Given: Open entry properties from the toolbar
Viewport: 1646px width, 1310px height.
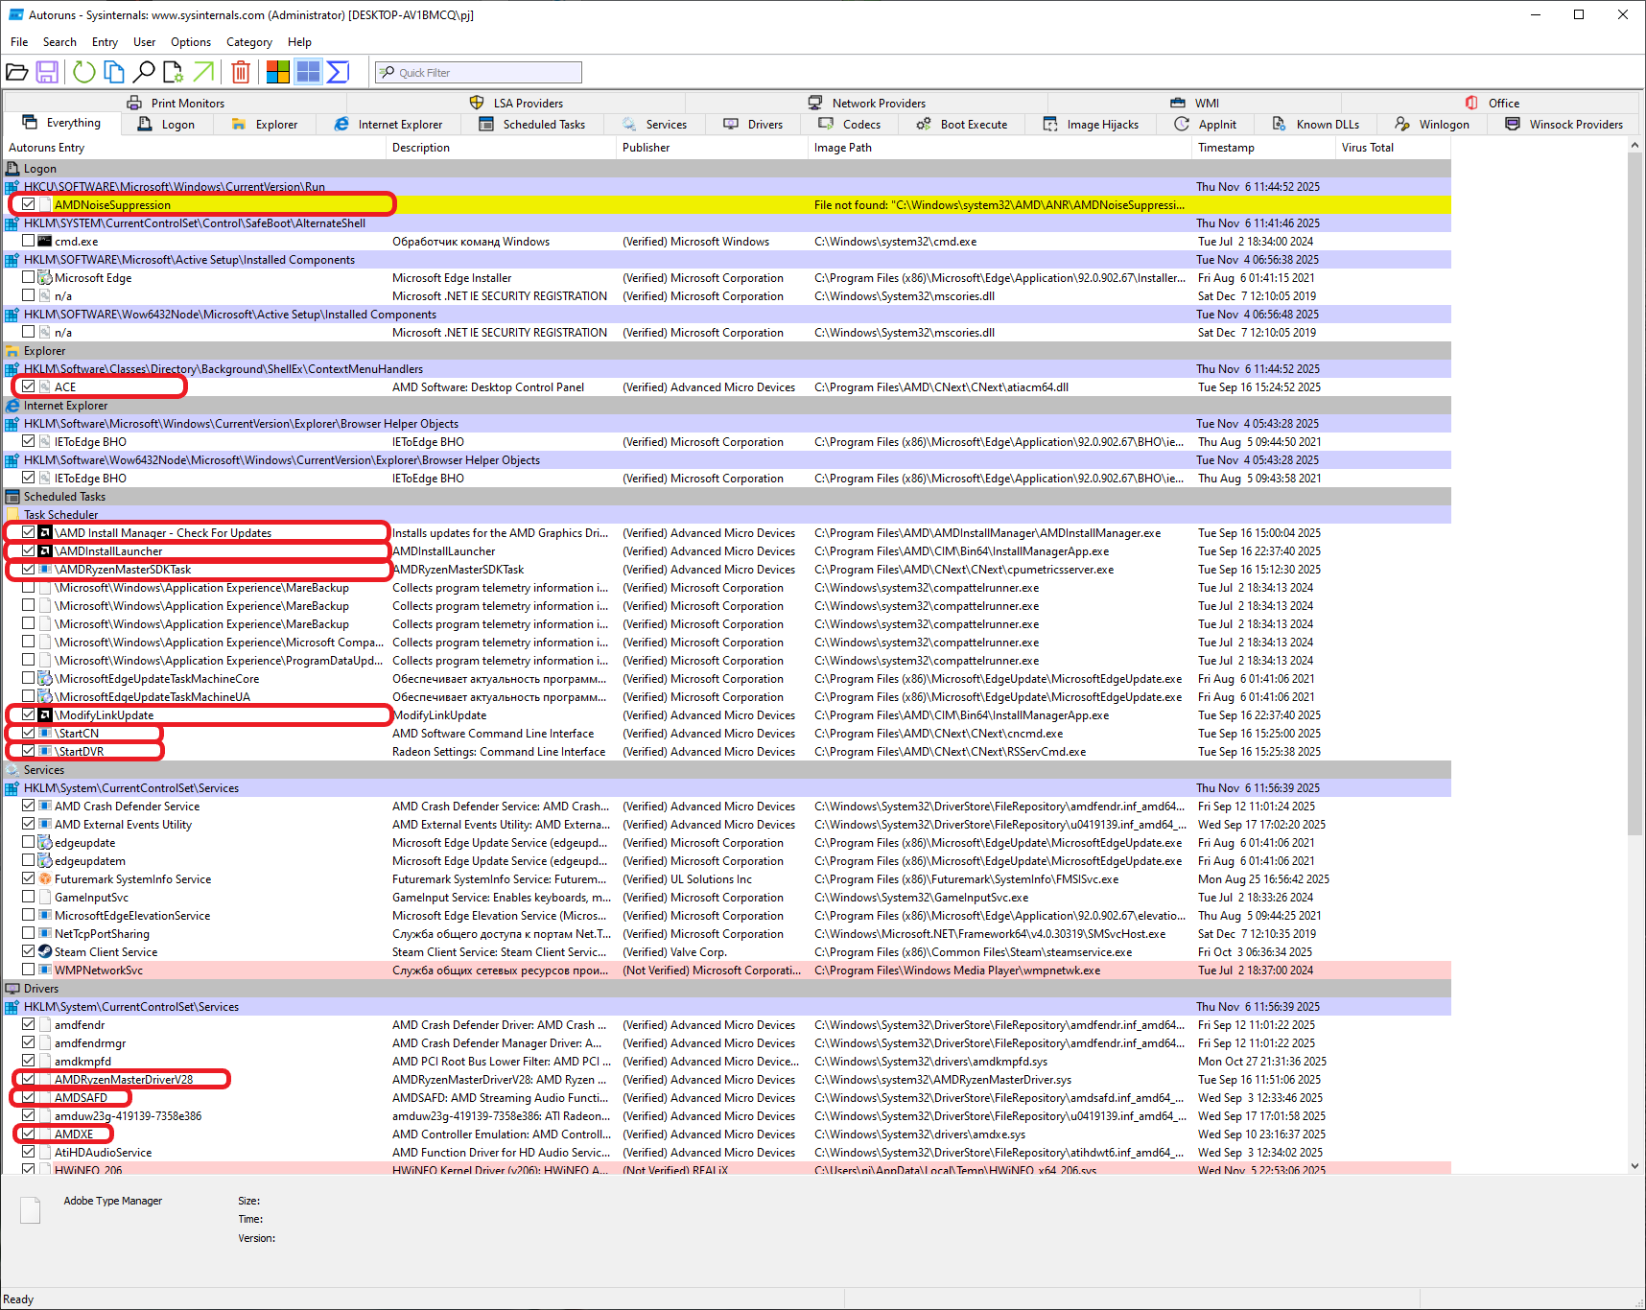Looking at the screenshot, I should coord(174,72).
